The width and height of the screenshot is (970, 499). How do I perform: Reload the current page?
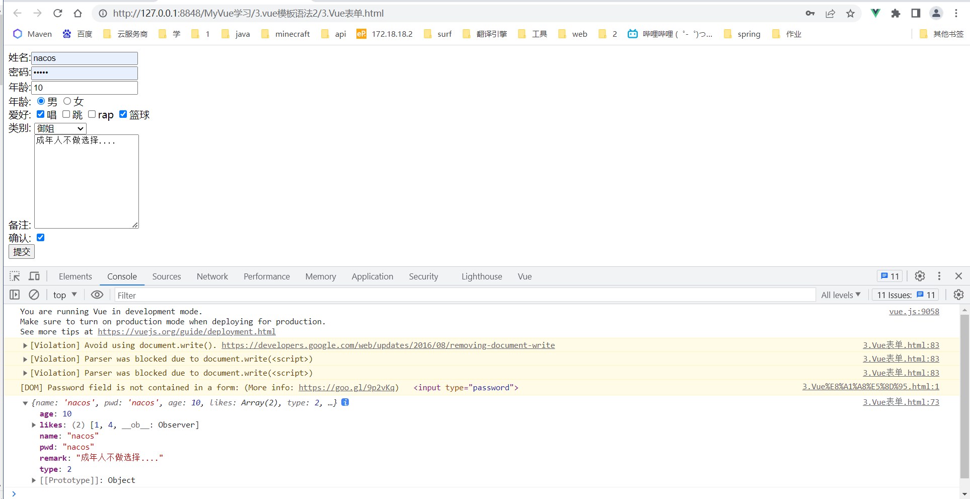(x=58, y=14)
